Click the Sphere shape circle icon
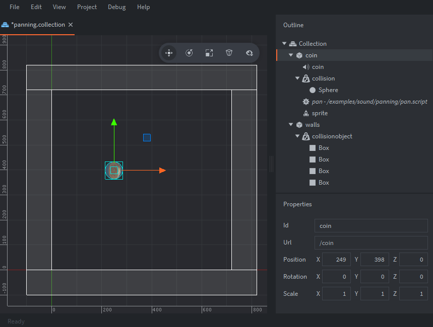Image resolution: width=433 pixels, height=327 pixels. [313, 90]
